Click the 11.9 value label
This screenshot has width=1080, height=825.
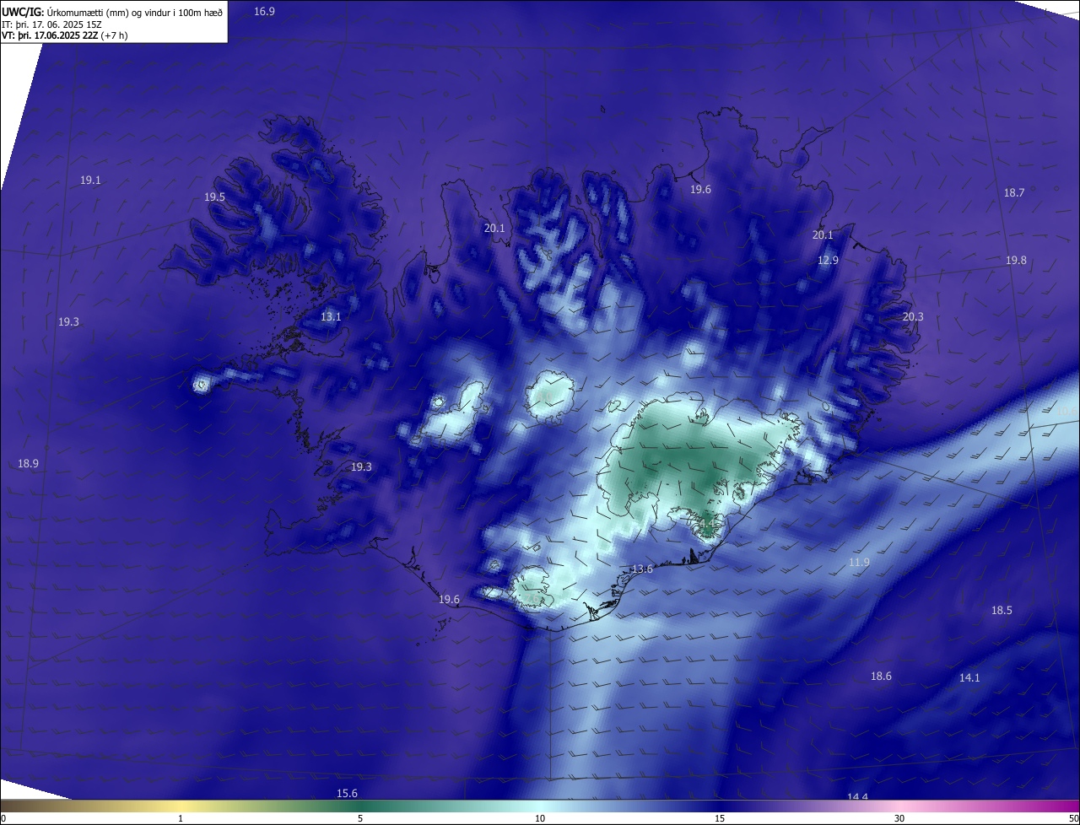click(859, 562)
